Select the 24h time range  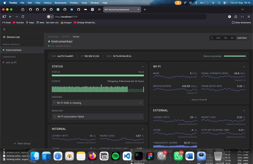click(x=218, y=38)
